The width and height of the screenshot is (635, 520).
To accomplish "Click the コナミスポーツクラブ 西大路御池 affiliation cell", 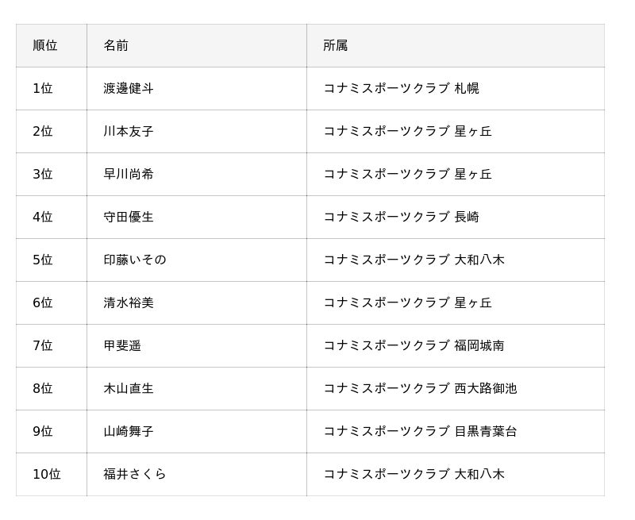I will pos(420,389).
